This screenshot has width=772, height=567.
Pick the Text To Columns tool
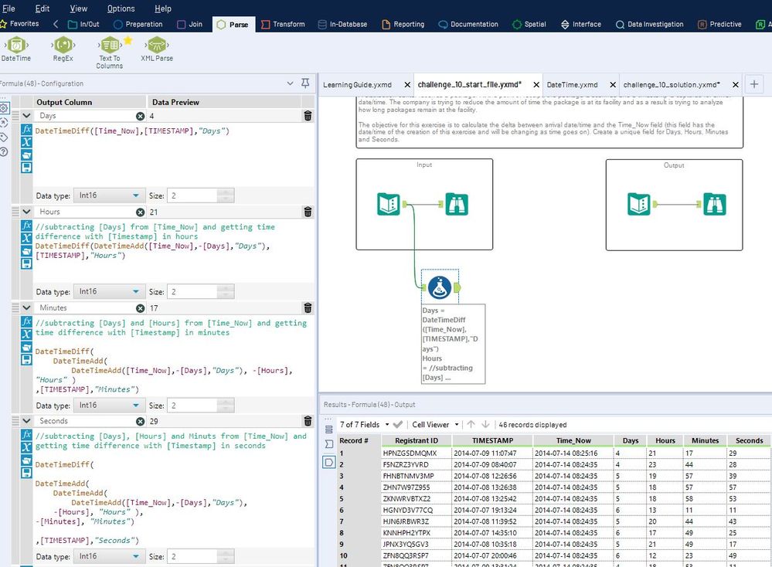point(110,45)
